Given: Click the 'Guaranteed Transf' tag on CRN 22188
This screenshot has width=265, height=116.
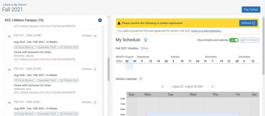Looking at the screenshot, I should pyautogui.click(x=48, y=47).
